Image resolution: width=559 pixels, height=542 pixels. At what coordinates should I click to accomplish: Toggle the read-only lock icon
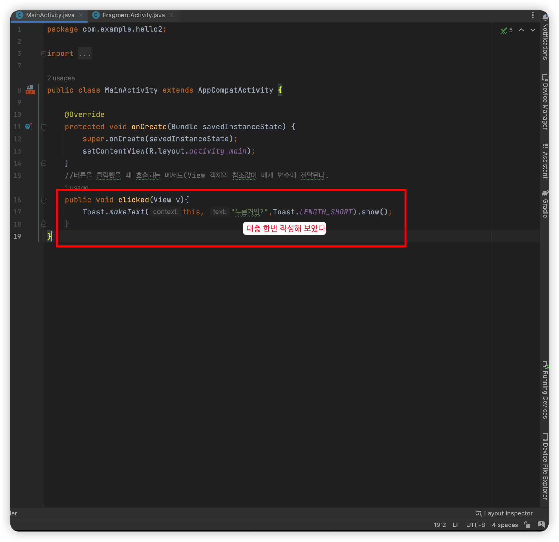pos(527,524)
